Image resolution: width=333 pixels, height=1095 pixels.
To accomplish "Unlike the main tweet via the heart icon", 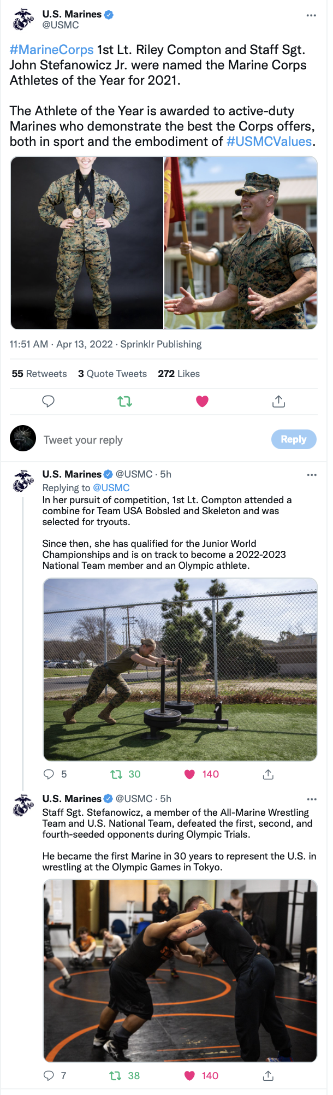I will (x=202, y=402).
